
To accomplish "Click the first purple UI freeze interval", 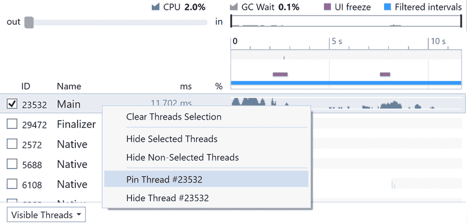I will tap(280, 74).
